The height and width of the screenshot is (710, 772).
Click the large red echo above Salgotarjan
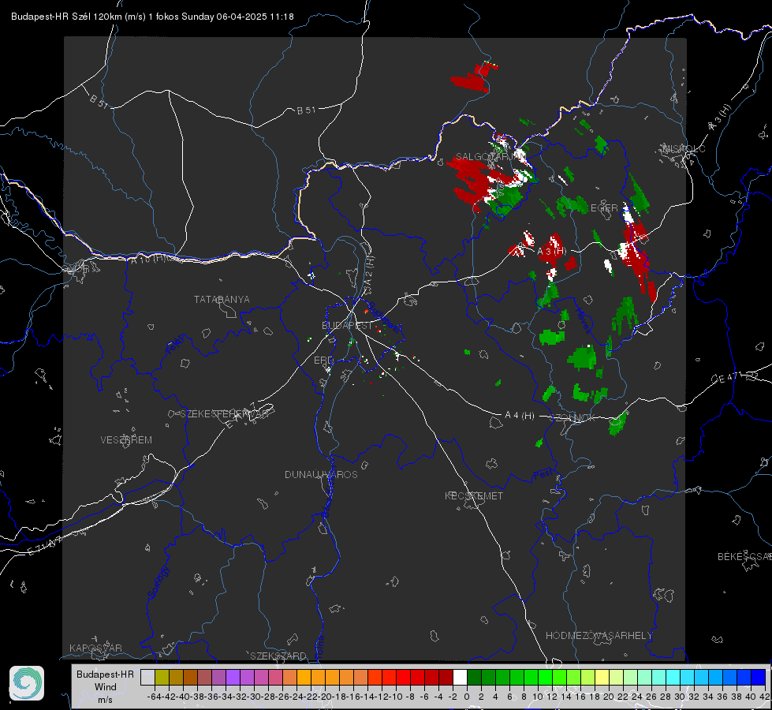475,77
